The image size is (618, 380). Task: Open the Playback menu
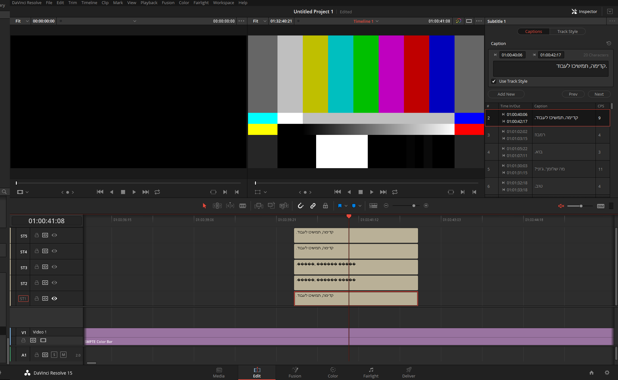(x=149, y=3)
